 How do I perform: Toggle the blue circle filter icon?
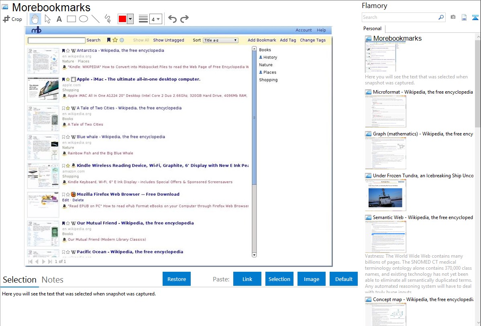pyautogui.click(x=122, y=40)
